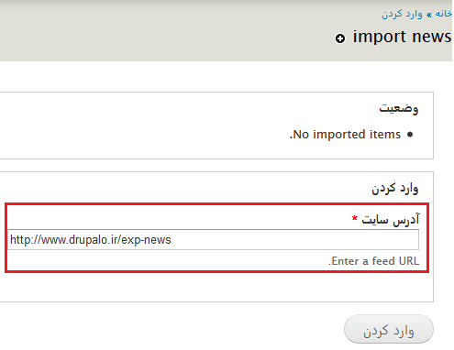Click blank area below feed URL help text
This screenshot has width=454, height=350.
pos(214,287)
